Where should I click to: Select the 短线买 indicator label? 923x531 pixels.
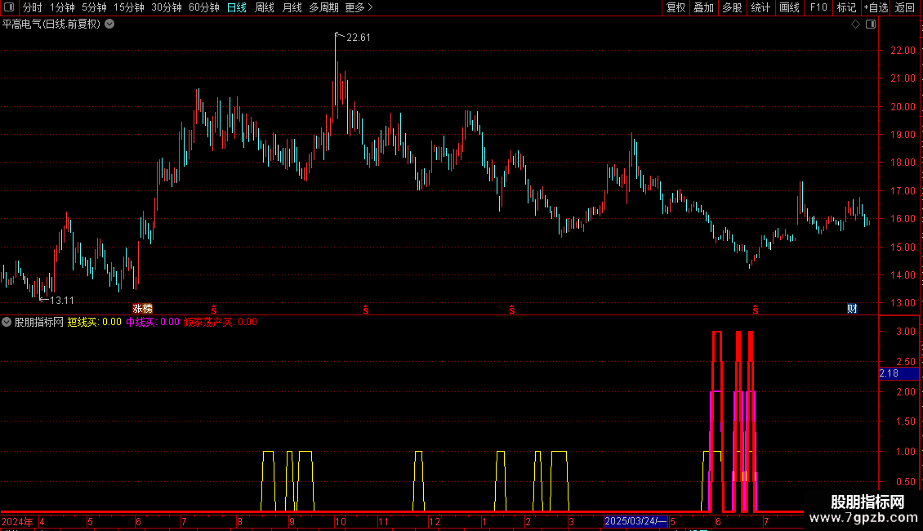pos(94,322)
